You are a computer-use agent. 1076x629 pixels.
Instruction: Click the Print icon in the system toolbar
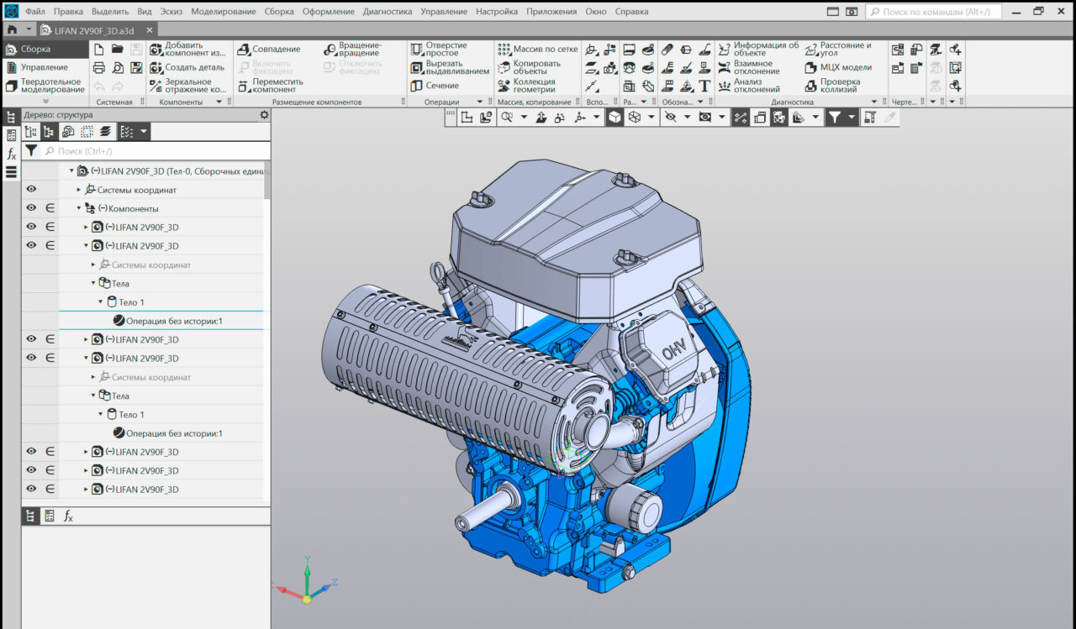pos(99,68)
